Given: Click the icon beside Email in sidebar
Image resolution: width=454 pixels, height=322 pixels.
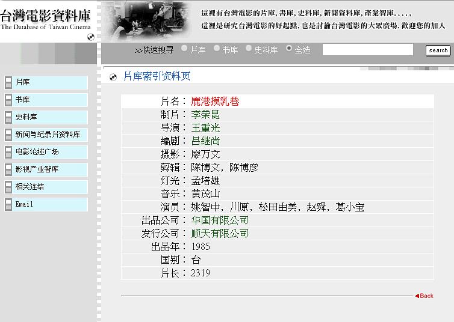Looking at the screenshot, I should tap(8, 205).
